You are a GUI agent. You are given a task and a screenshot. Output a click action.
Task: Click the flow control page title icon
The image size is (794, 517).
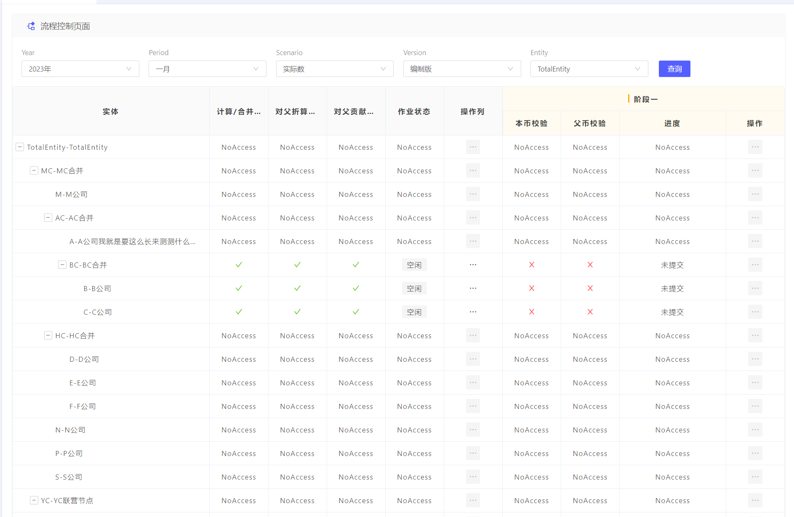point(31,26)
